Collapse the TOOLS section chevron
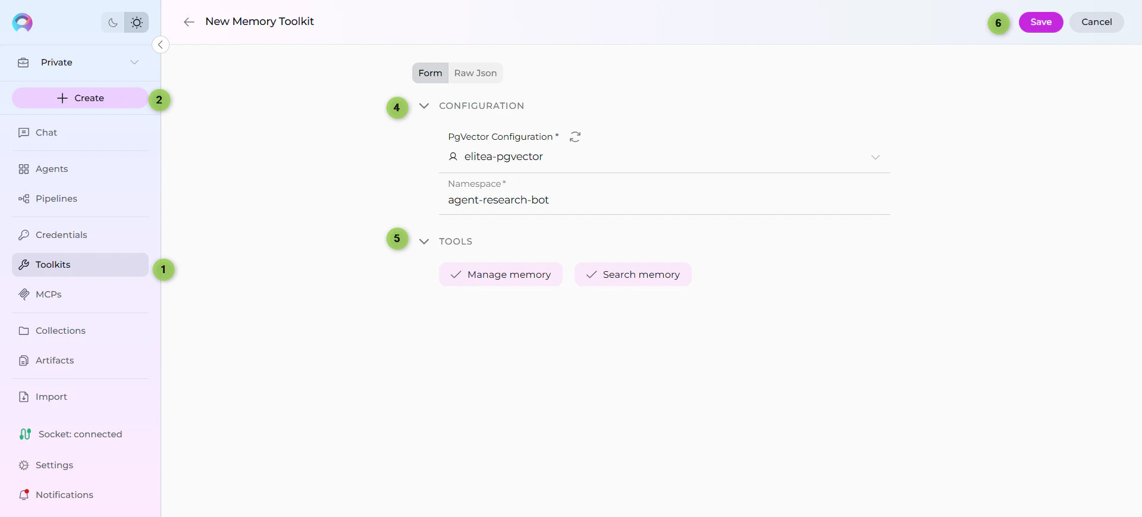Viewport: 1142px width, 517px height. click(x=424, y=242)
